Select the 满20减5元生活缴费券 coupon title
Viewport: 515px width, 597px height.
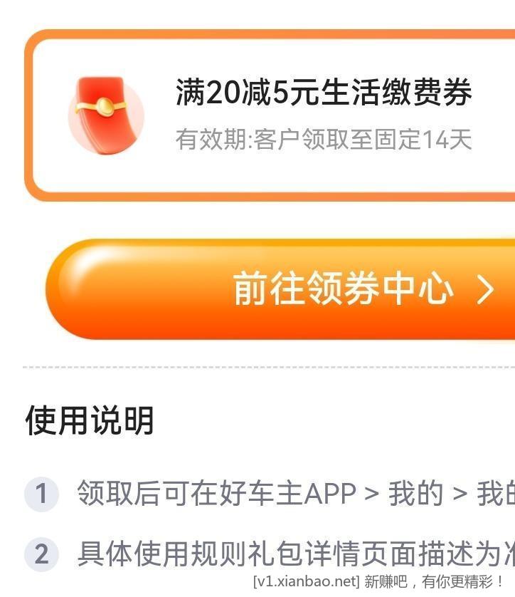[x=324, y=92]
